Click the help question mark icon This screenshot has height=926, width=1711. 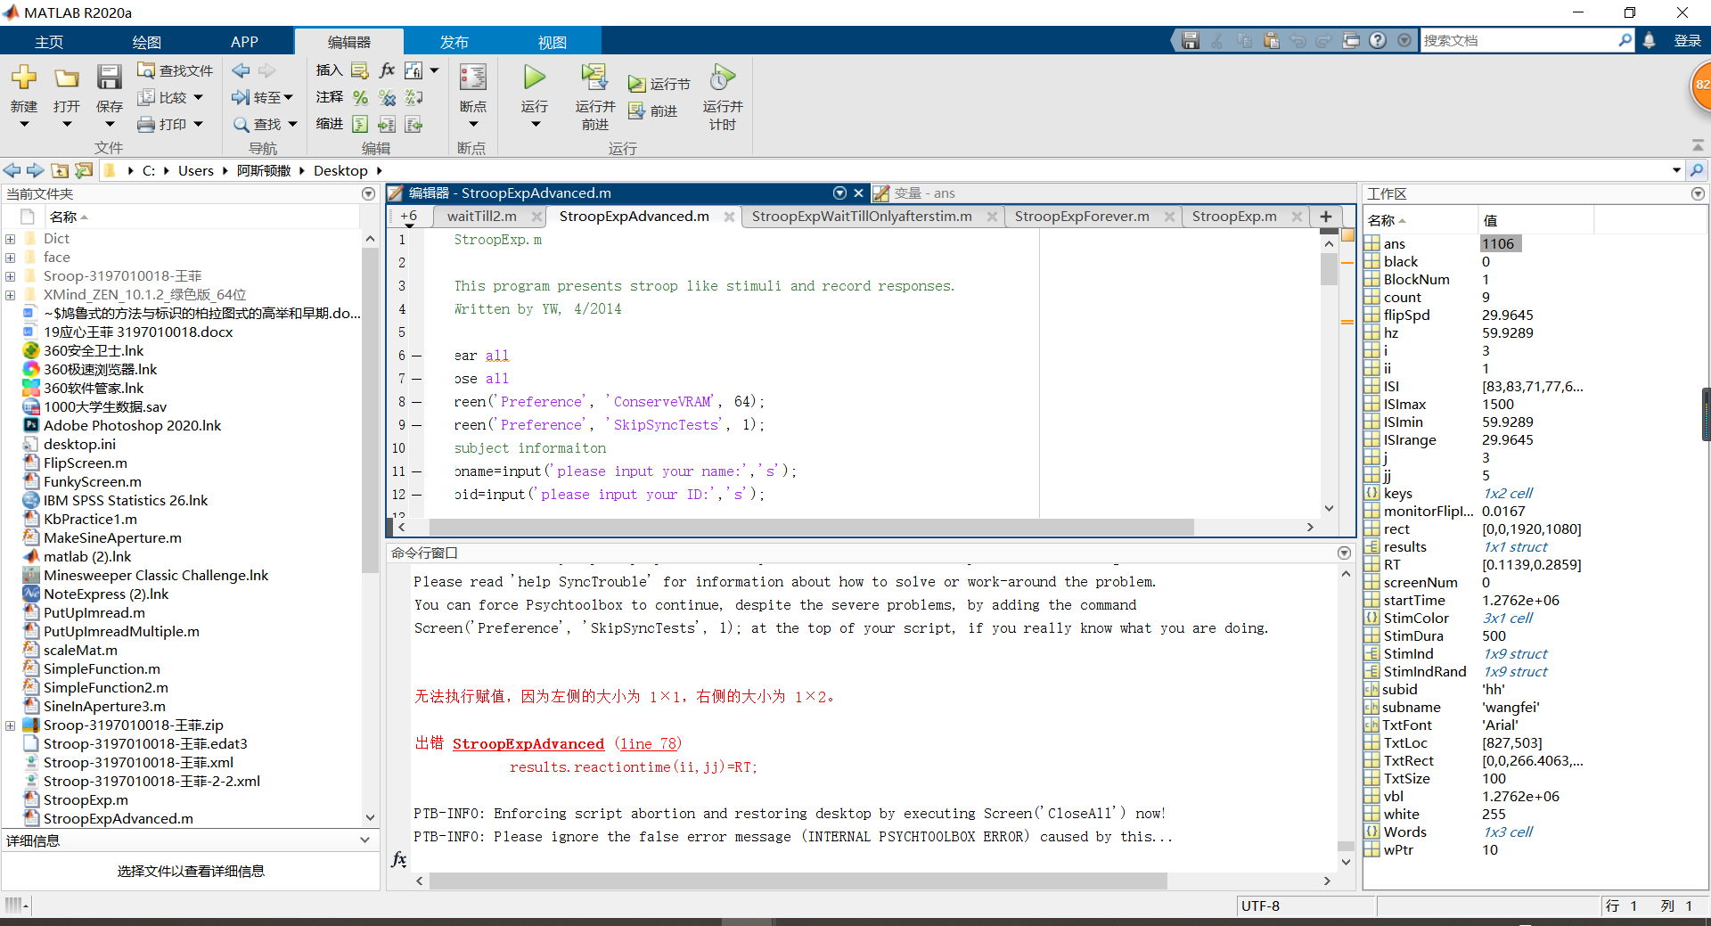pyautogui.click(x=1378, y=40)
